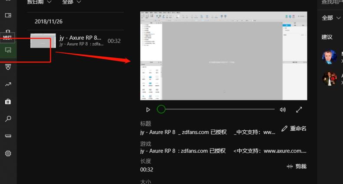Click the first suggested friend avatar
This screenshot has height=184, width=343.
pyautogui.click(x=330, y=57)
